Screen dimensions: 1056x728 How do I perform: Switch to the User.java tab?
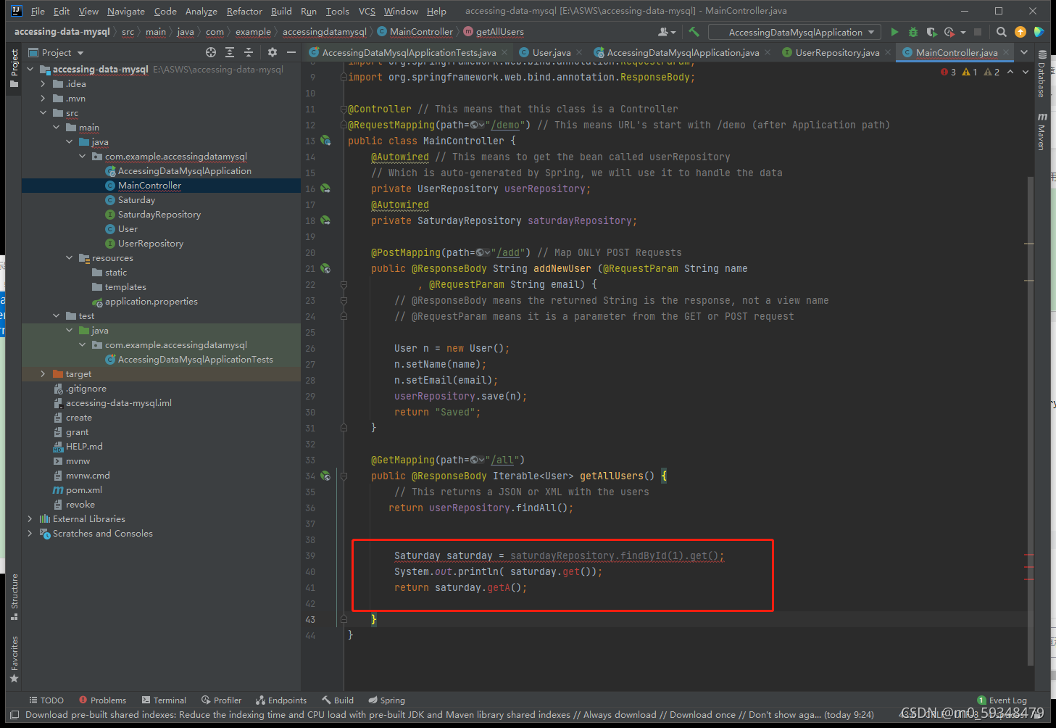[x=552, y=52]
